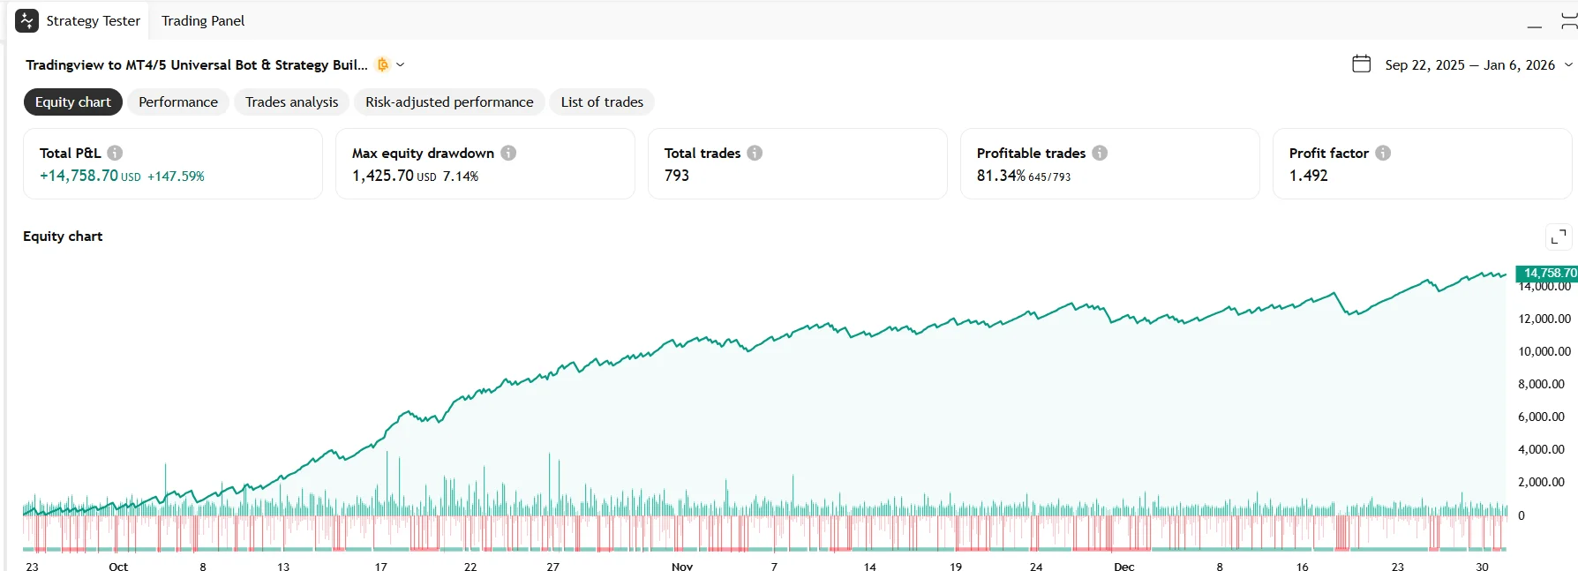Click the 1.492 profit factor value
This screenshot has width=1578, height=571.
coord(1308,176)
